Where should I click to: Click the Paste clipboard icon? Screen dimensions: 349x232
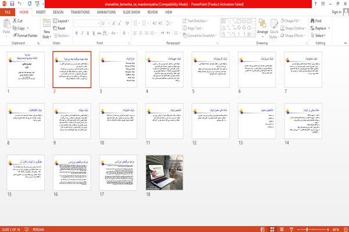[x=6, y=24]
